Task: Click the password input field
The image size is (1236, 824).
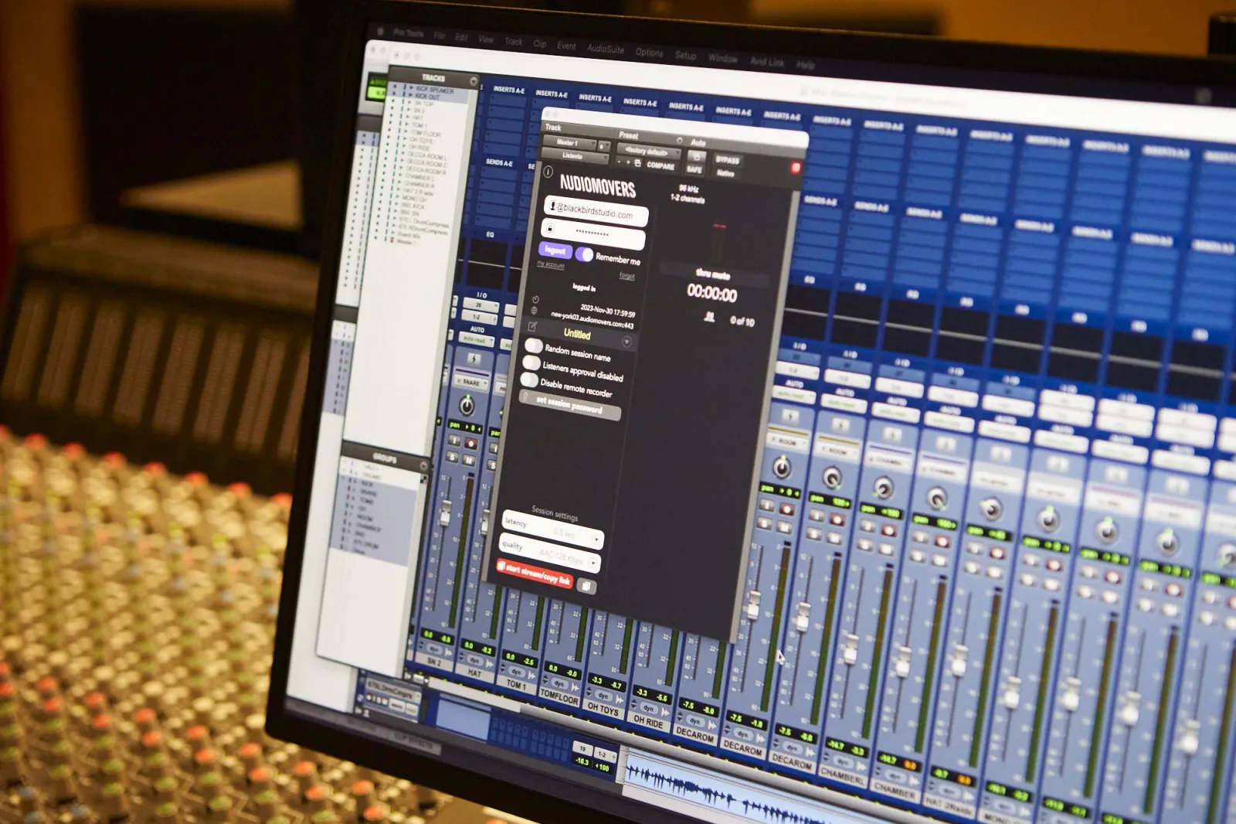Action: tap(593, 233)
